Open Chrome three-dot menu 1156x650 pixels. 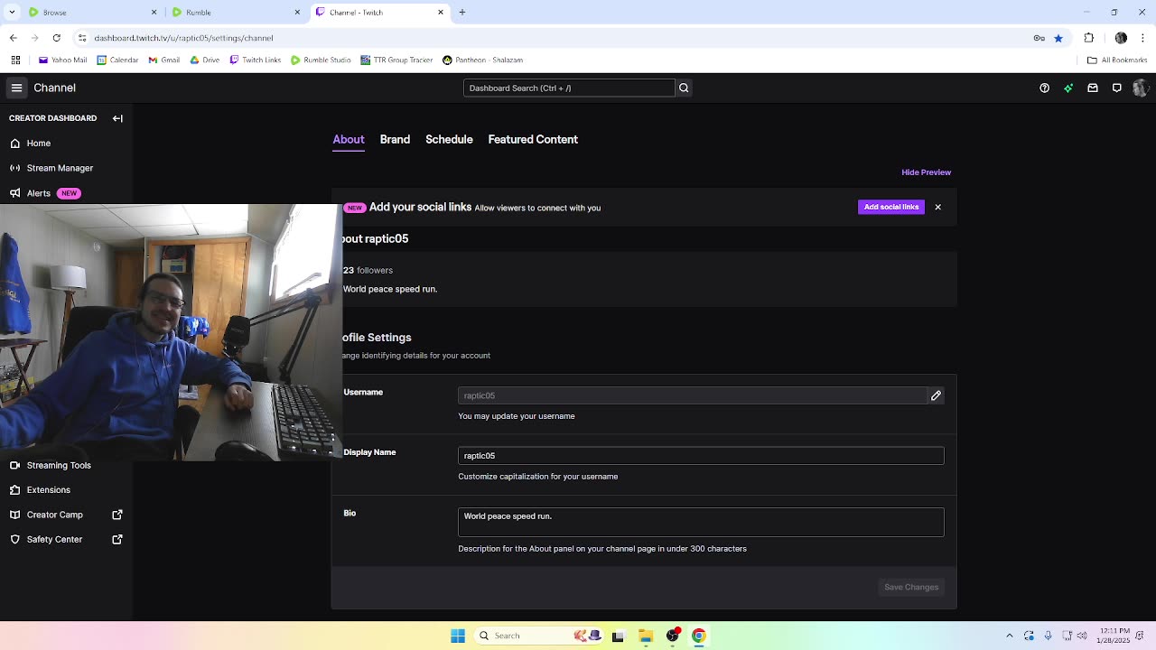[x=1142, y=38]
